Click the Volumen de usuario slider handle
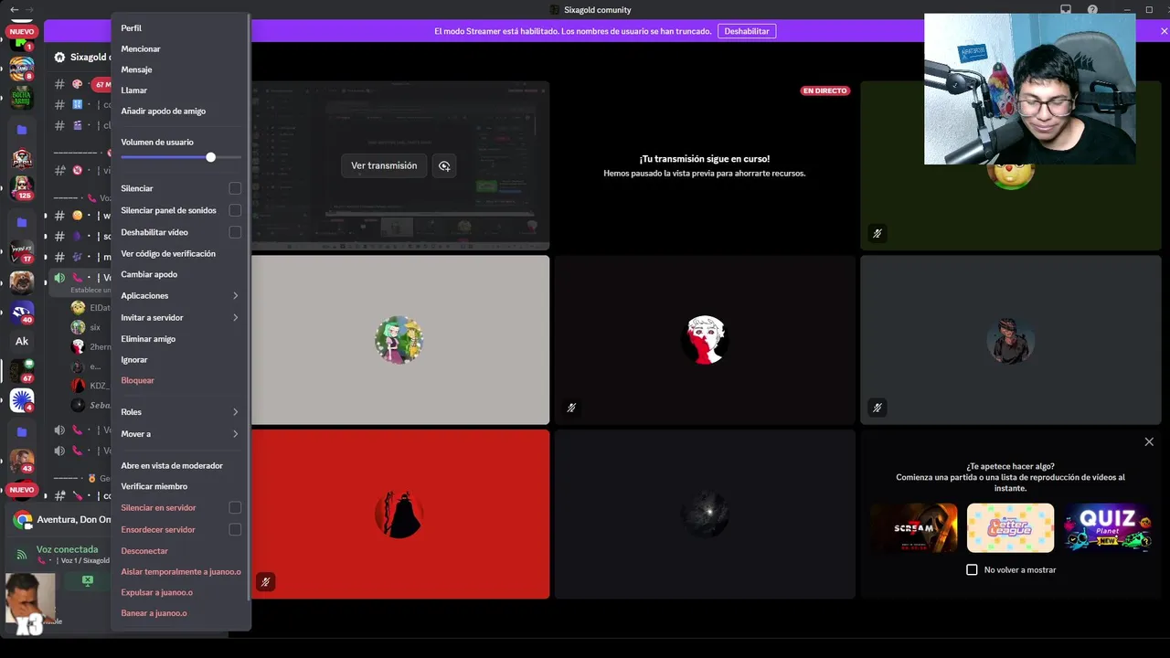 pyautogui.click(x=211, y=157)
